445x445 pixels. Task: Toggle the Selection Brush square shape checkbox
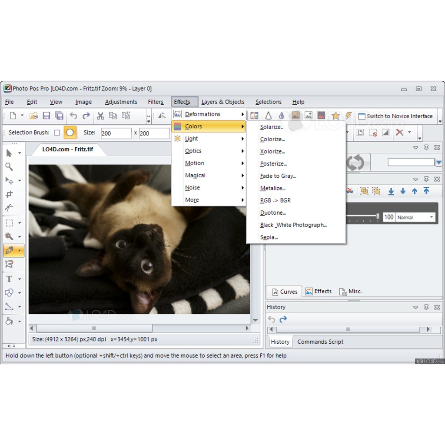(x=57, y=133)
